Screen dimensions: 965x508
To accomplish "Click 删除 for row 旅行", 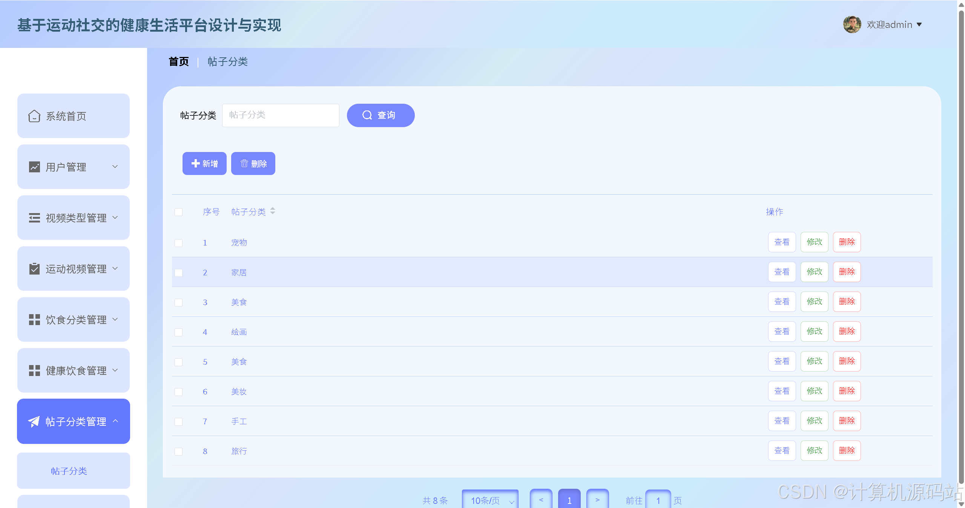I will click(847, 451).
